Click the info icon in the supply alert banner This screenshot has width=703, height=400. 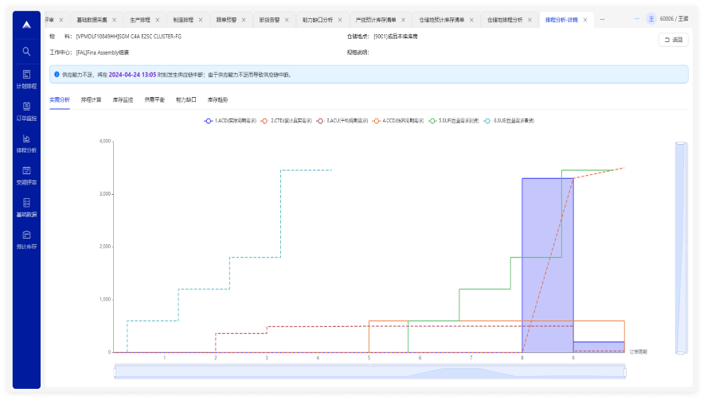(x=57, y=75)
